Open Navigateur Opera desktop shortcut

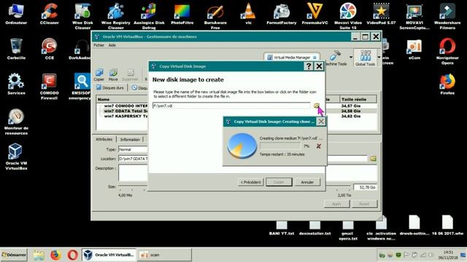click(x=447, y=52)
